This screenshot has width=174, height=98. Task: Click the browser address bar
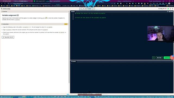(x=60, y=4)
